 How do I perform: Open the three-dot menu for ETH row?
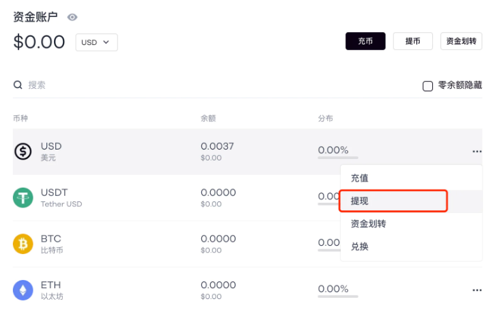pyautogui.click(x=477, y=290)
